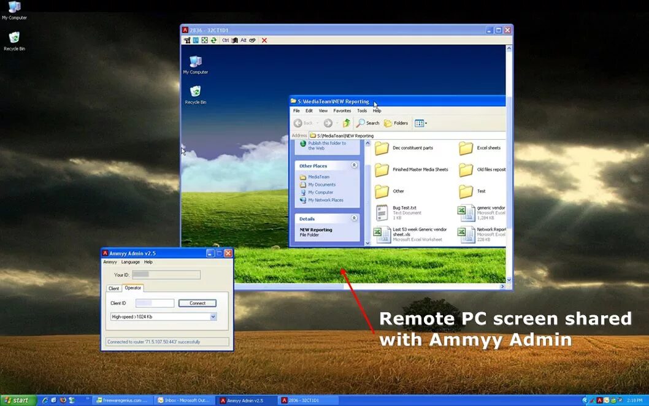Click the Connect button in Ammyy Admin
The height and width of the screenshot is (406, 649).
tap(198, 303)
